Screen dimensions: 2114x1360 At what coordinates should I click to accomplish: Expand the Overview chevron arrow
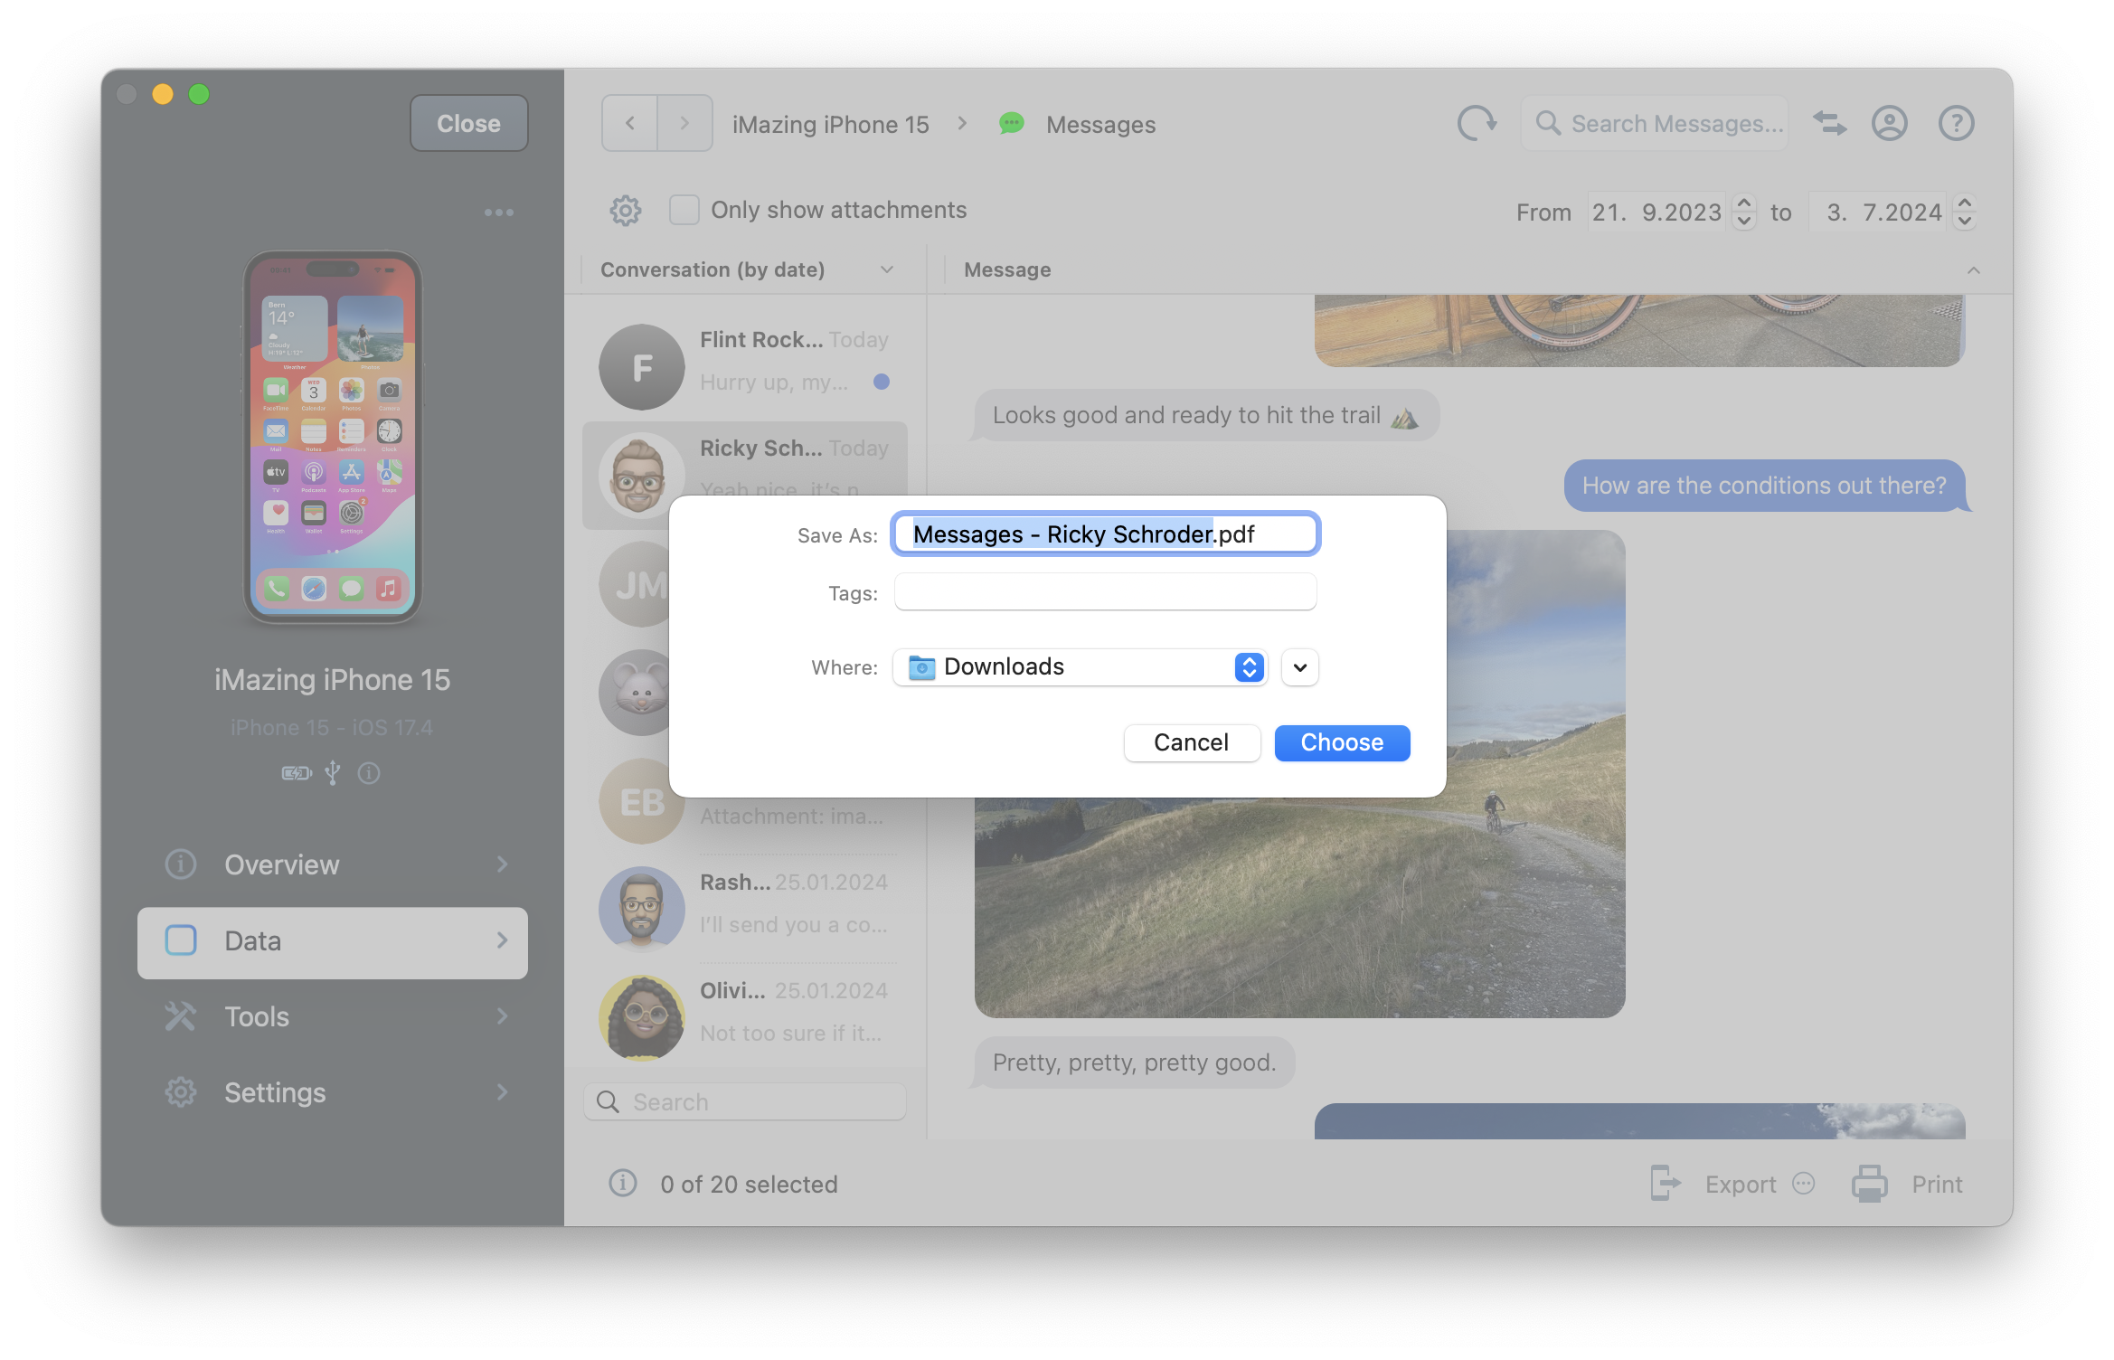pos(503,864)
